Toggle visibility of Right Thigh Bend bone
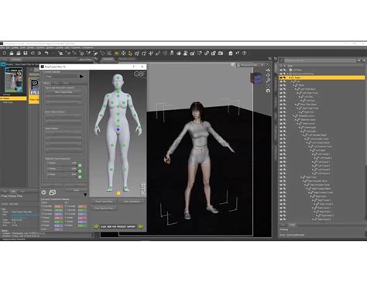Image resolution: width=367 pixels, height=282 pixels. tap(281, 105)
